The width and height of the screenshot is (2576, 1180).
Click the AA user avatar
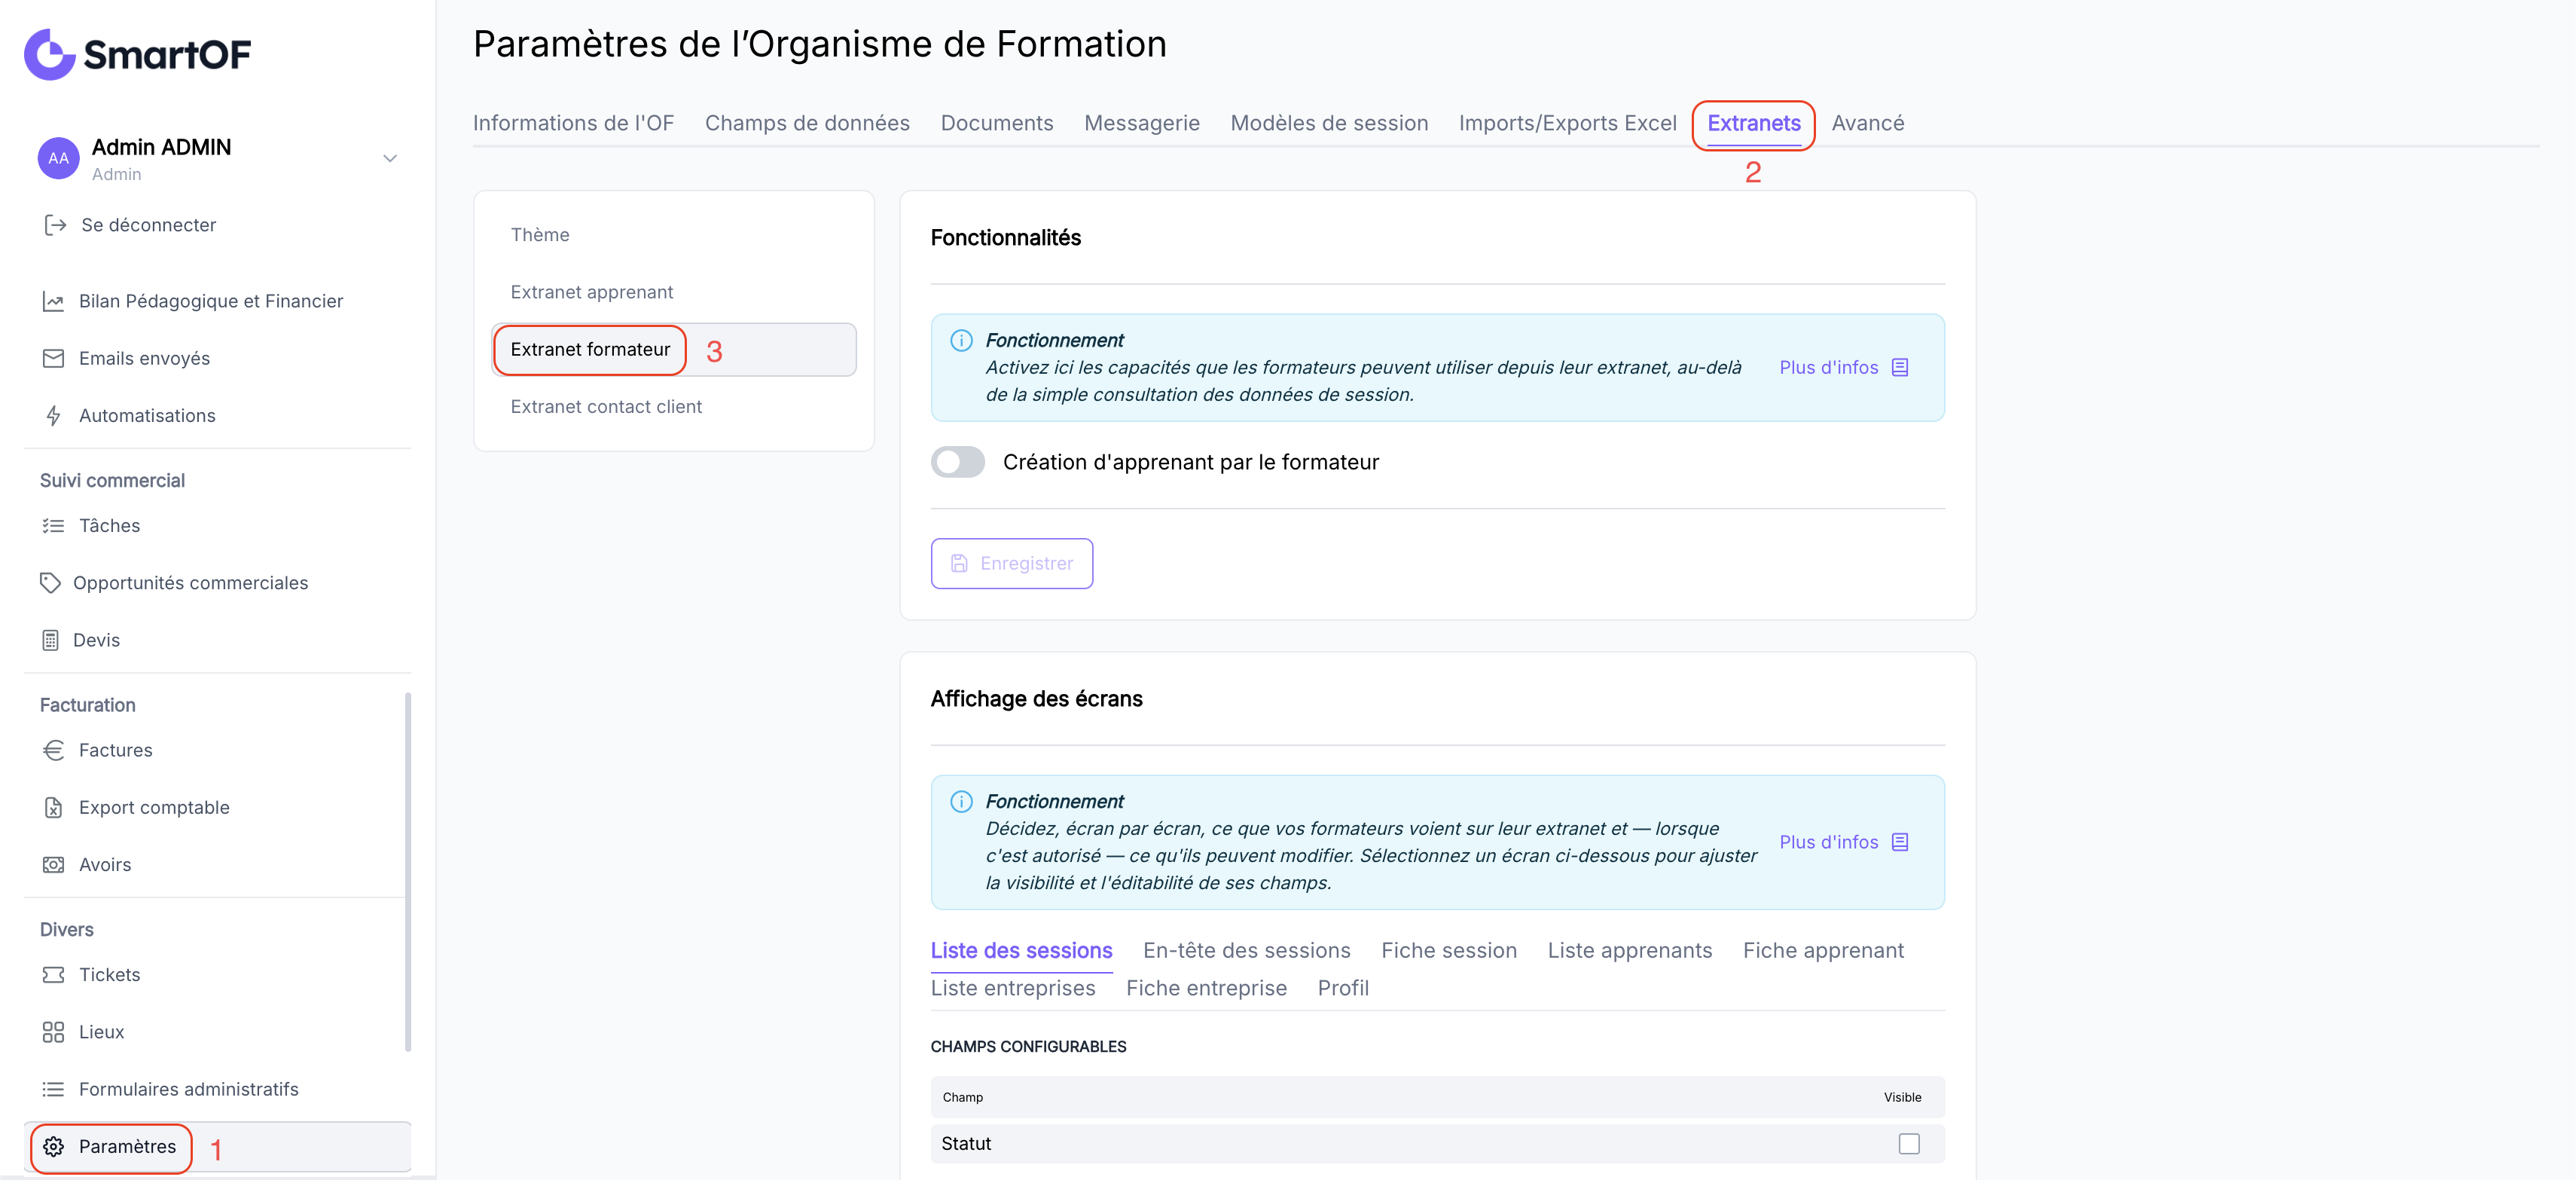pos(58,158)
